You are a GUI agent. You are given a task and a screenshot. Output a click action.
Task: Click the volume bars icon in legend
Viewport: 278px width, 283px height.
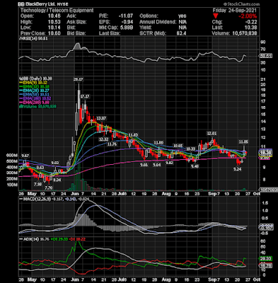click(21, 106)
